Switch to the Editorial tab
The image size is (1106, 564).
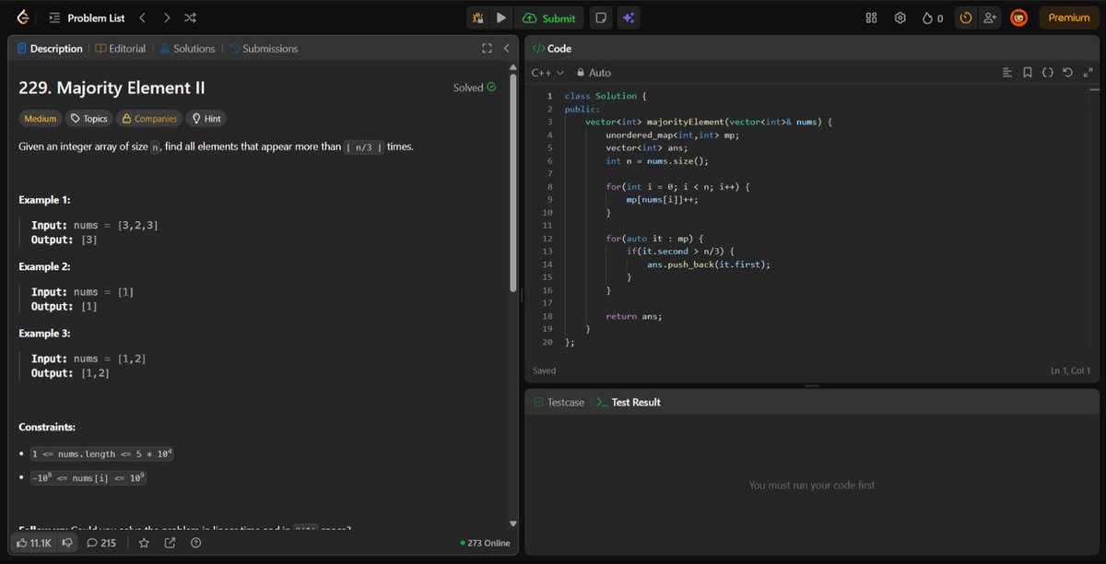tap(121, 49)
